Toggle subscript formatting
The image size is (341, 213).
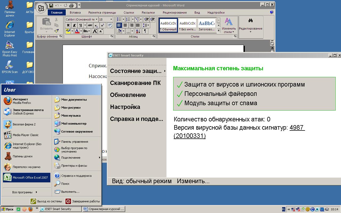(x=96, y=25)
